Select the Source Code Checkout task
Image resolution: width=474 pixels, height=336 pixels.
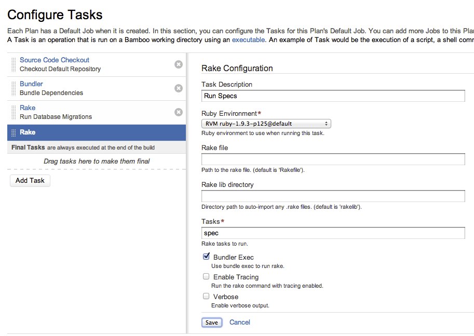click(97, 65)
